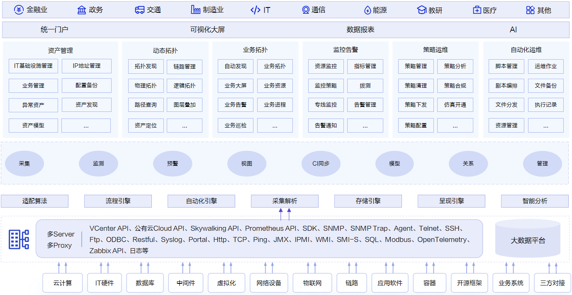This screenshot has width=572, height=295.
Task: Click the 大数据平台 cylinder
Action: tap(528, 239)
